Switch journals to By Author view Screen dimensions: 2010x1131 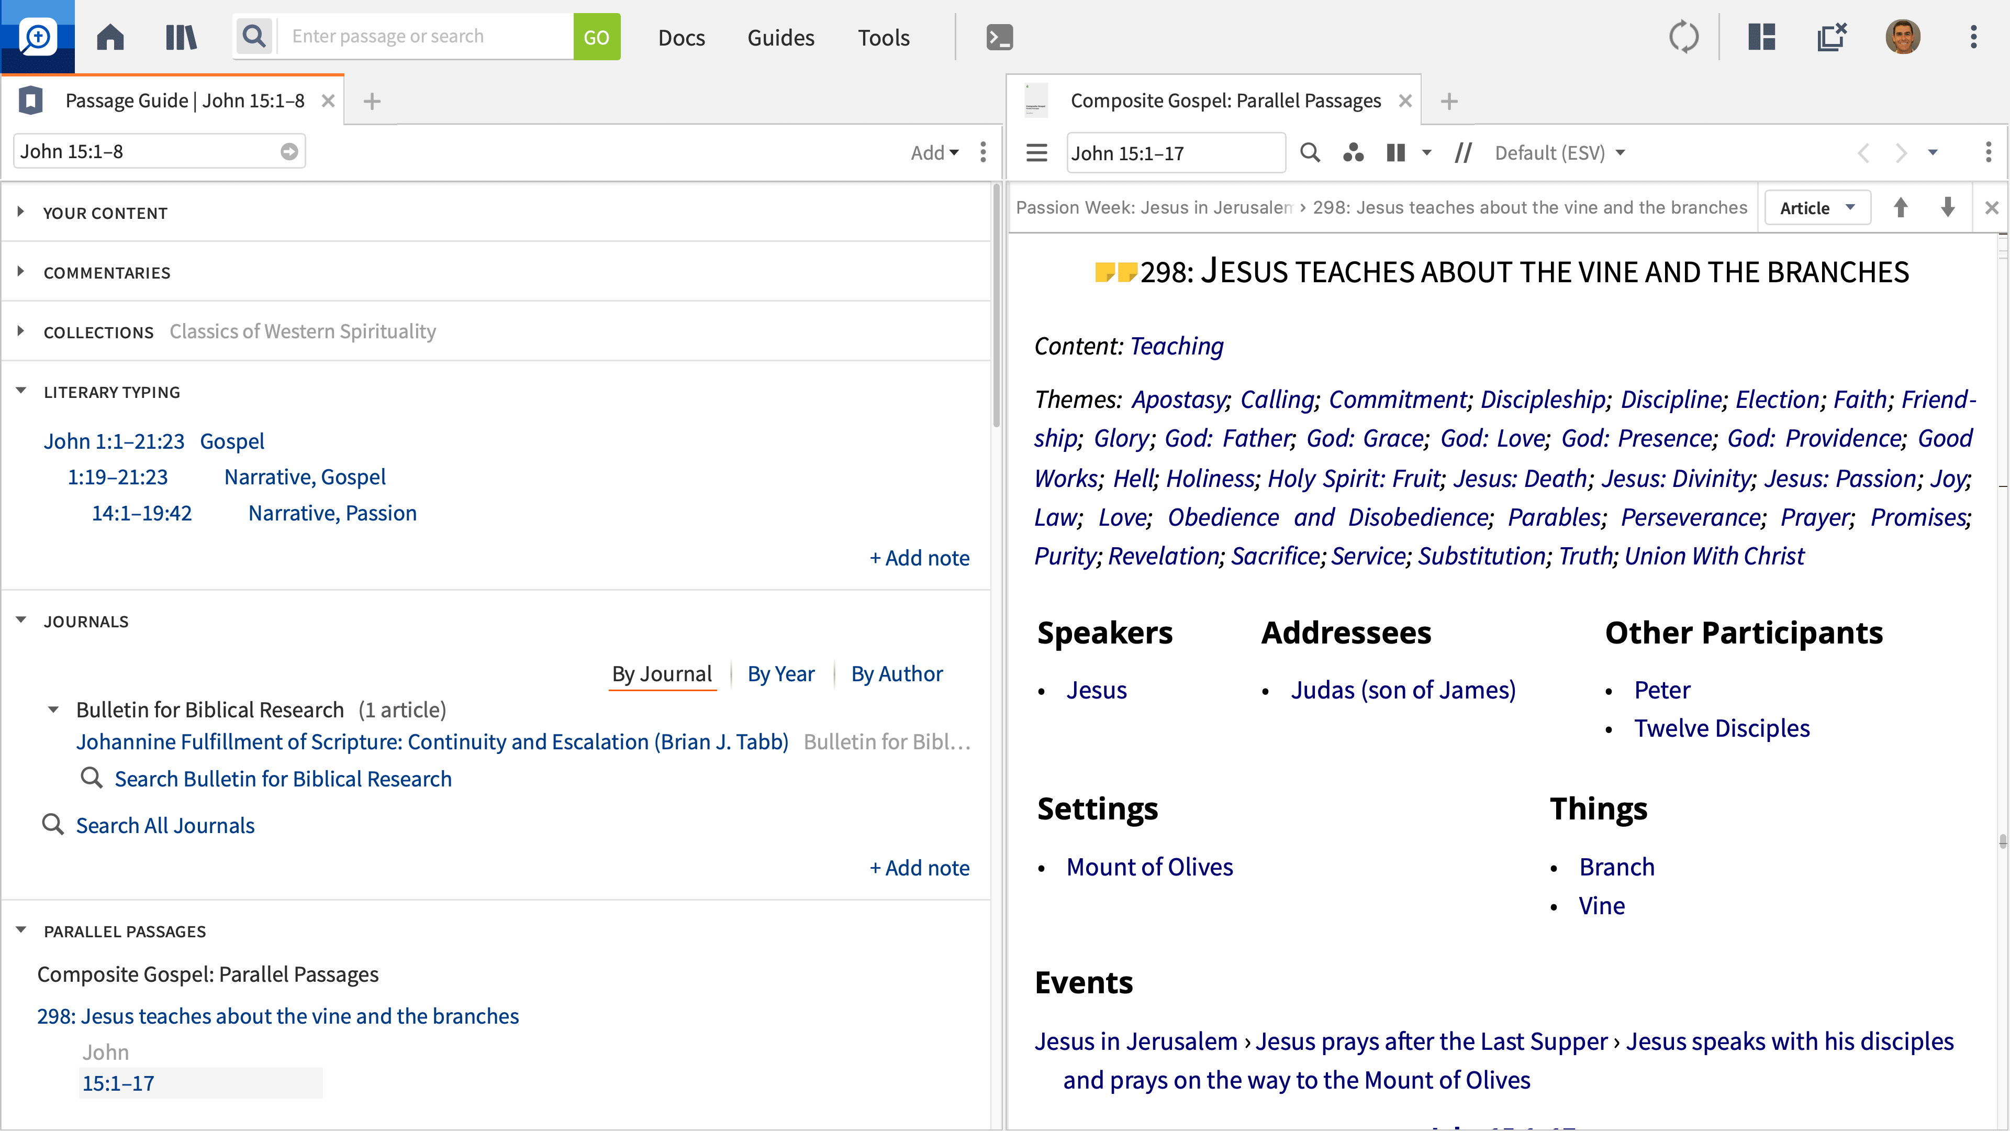click(897, 673)
